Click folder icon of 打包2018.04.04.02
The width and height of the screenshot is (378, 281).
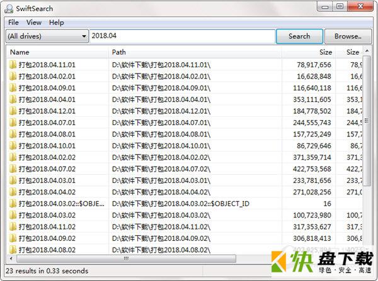[13, 192]
